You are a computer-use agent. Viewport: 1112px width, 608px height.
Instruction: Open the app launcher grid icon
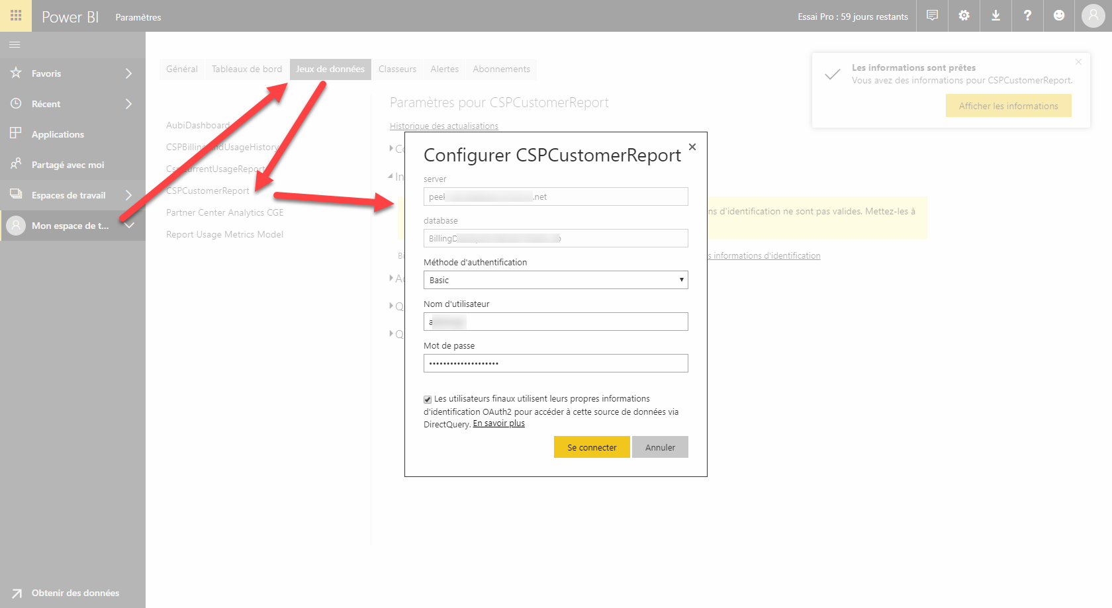click(16, 15)
